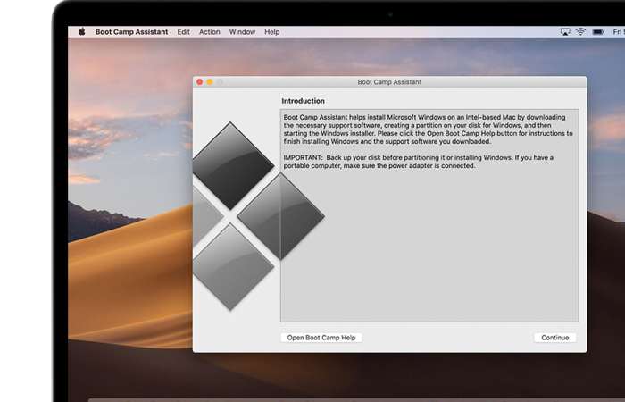
Task: Click the Introduction heading
Action: pos(303,101)
